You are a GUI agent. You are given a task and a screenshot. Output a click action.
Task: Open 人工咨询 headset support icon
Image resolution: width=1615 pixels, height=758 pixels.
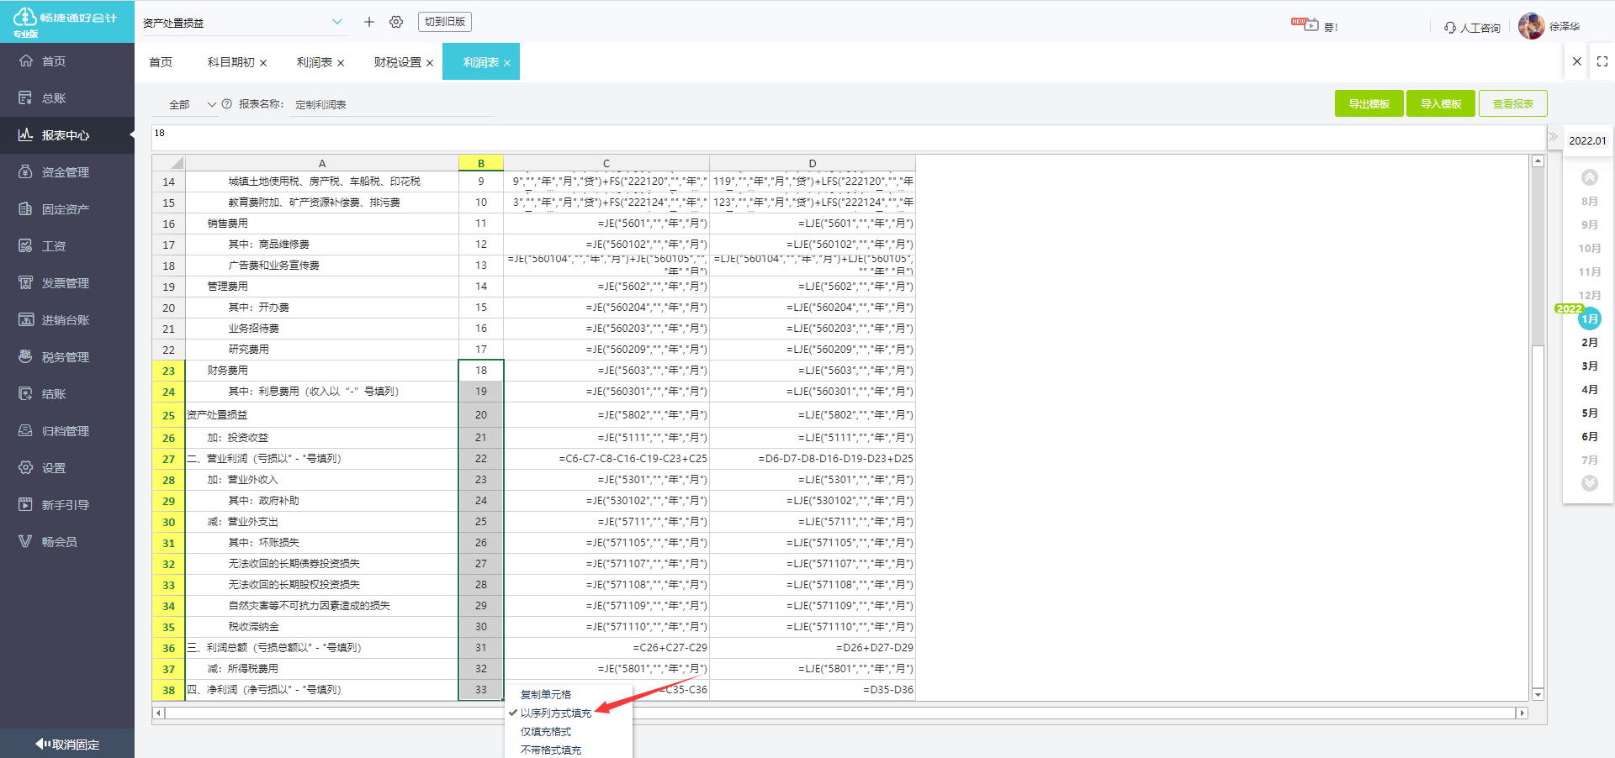pyautogui.click(x=1450, y=28)
